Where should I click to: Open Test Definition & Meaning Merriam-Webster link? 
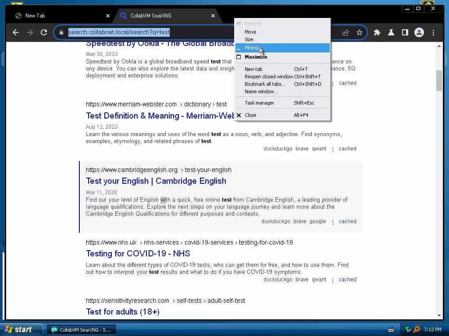pos(160,115)
